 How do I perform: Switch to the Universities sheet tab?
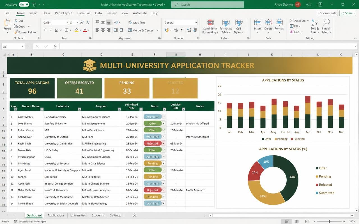(x=78, y=215)
